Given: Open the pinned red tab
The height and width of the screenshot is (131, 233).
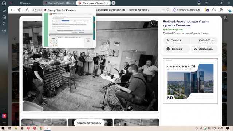Looking at the screenshot, I should [11, 3].
